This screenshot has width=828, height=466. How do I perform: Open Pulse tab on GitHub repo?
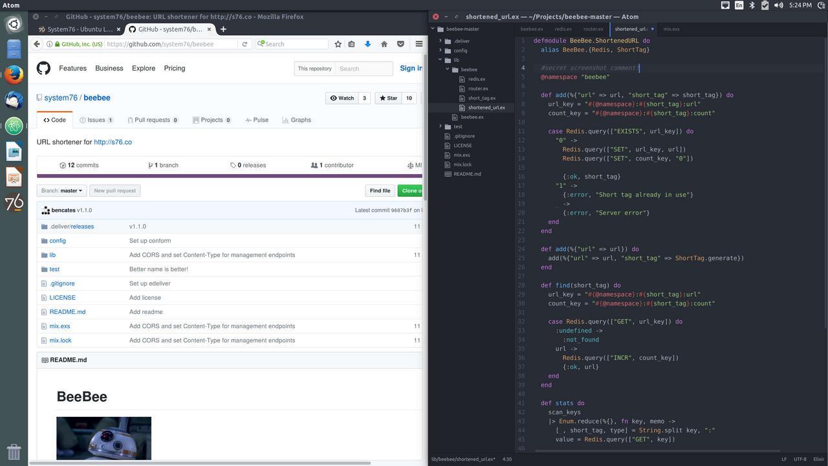click(x=257, y=120)
